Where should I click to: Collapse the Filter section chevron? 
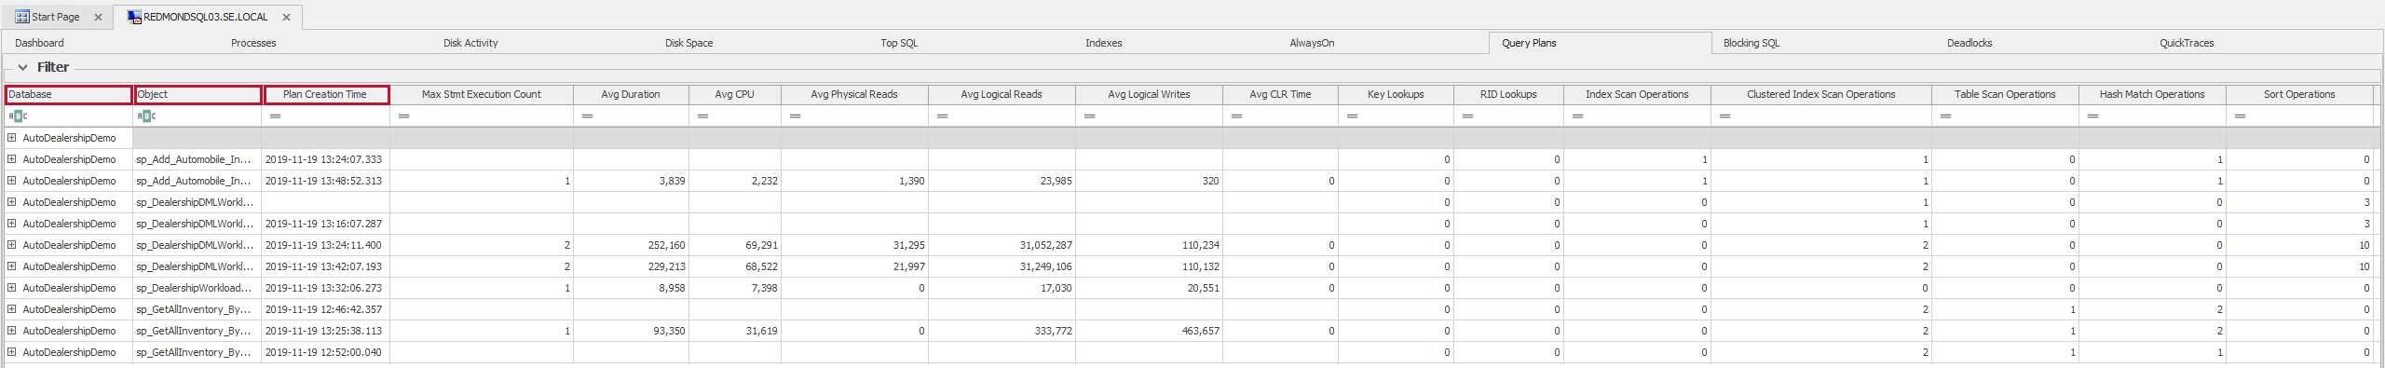click(22, 67)
